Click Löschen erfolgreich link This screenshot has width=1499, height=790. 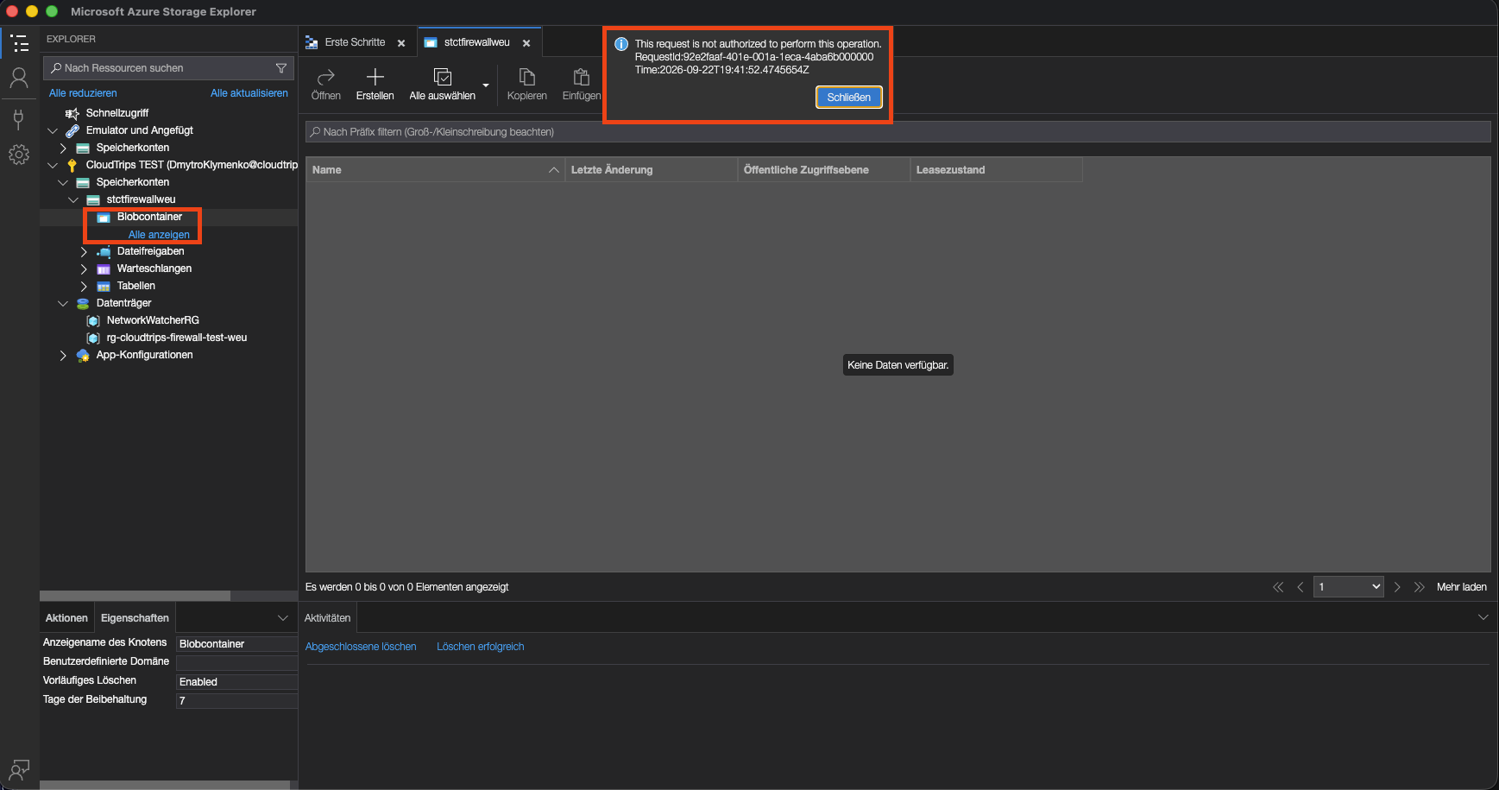pyautogui.click(x=481, y=647)
